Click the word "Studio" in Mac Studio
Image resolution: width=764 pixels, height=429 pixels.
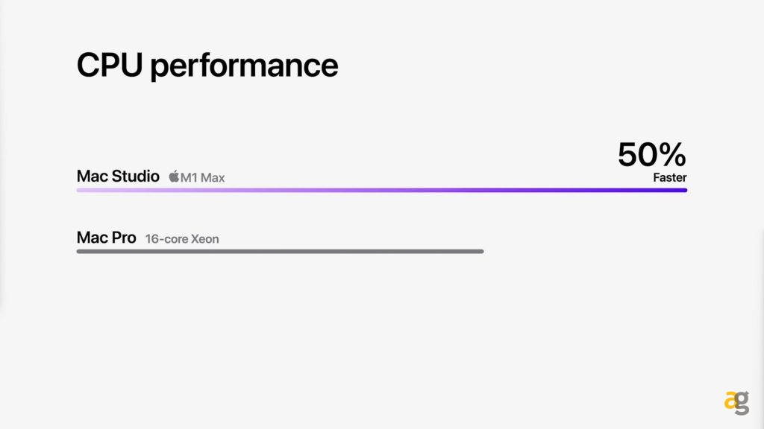click(x=136, y=177)
